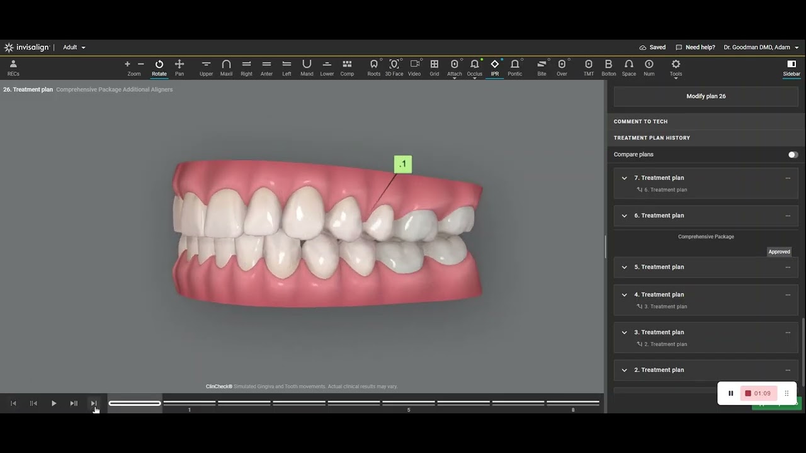Screen dimensions: 806x453
Task: Open more options for 4. Treatment plan
Action: pos(788,294)
